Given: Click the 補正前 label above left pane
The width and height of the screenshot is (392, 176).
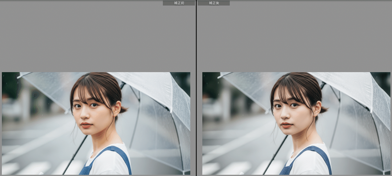Looking at the screenshot, I should point(179,3).
